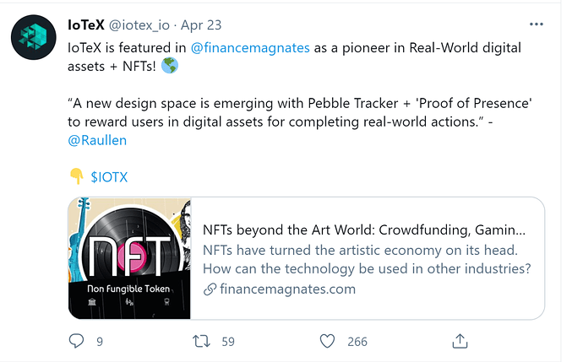
Task: Click the @iotex_io handle
Action: [139, 25]
